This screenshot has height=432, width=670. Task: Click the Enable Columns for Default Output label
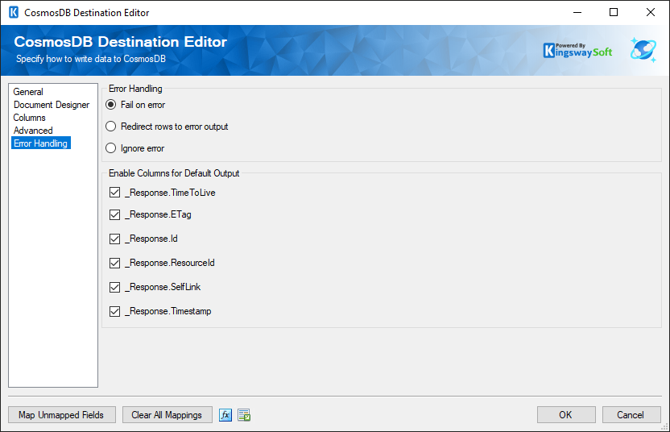[x=174, y=173]
